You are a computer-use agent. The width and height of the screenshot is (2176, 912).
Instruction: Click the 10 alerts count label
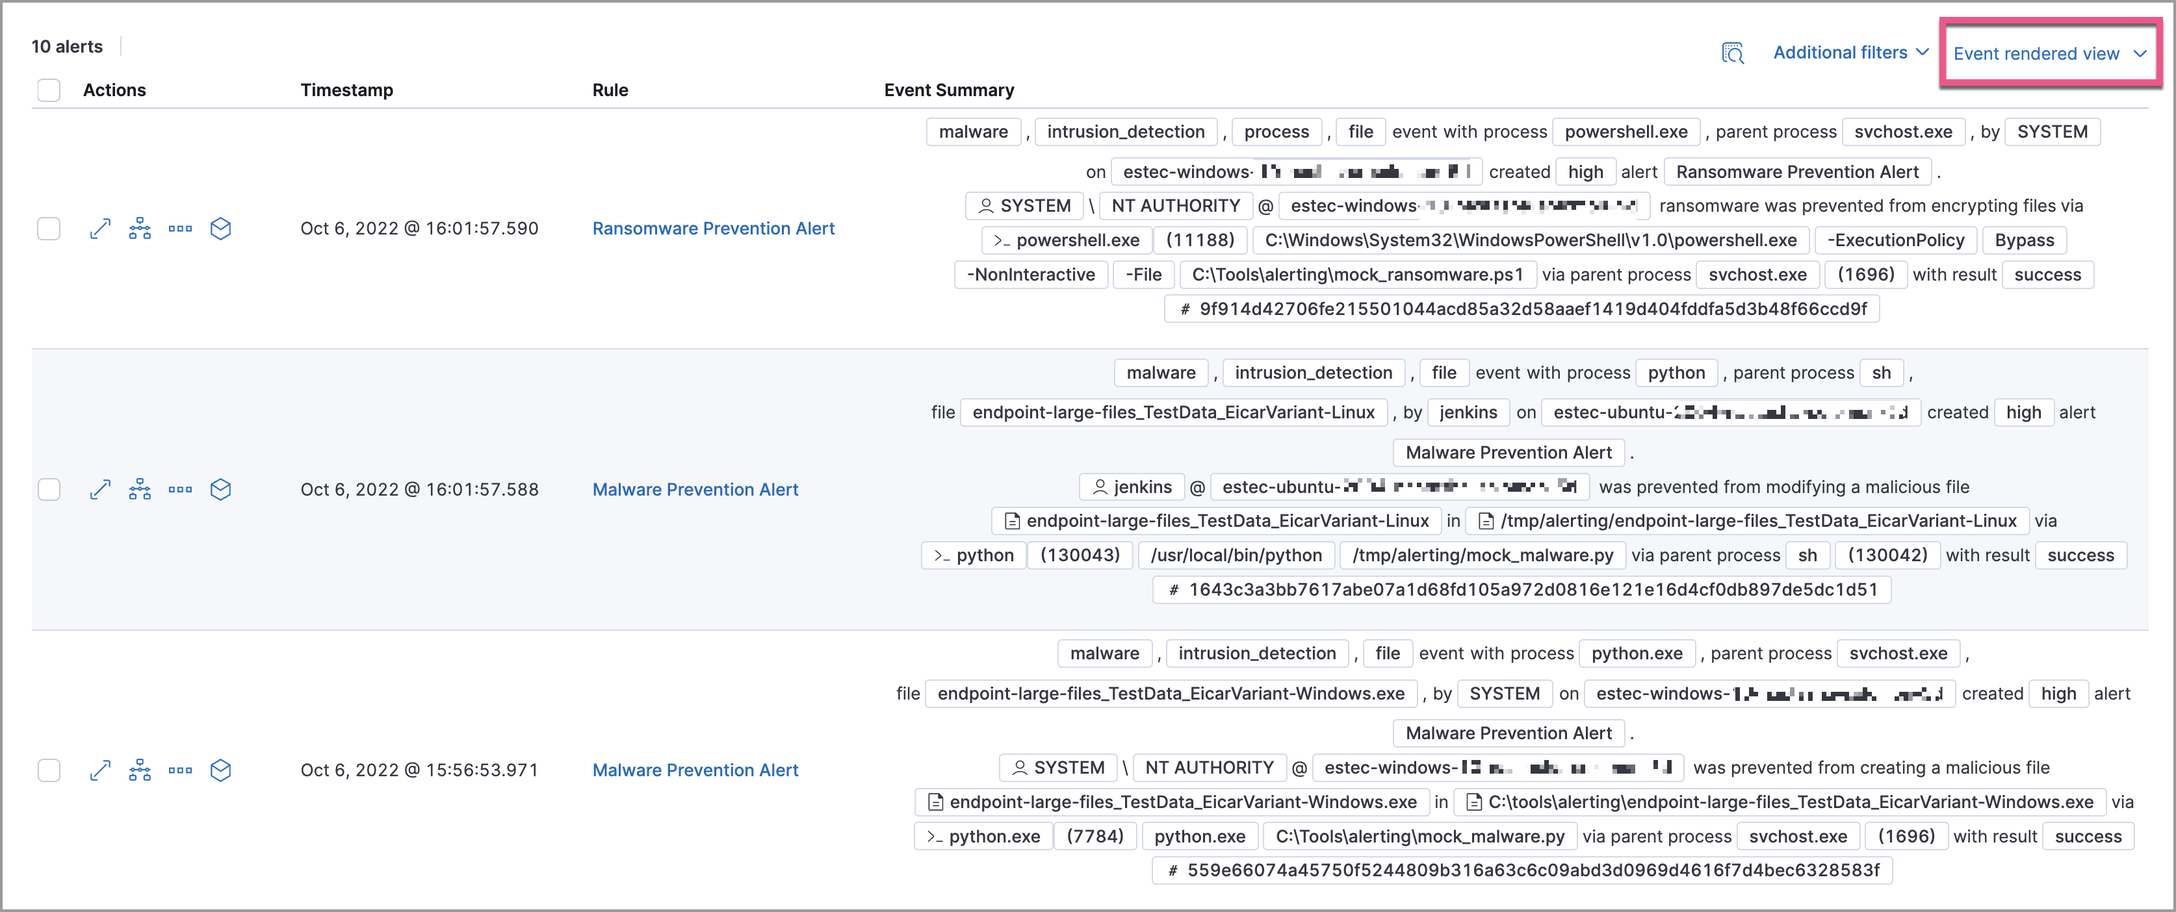[x=67, y=47]
